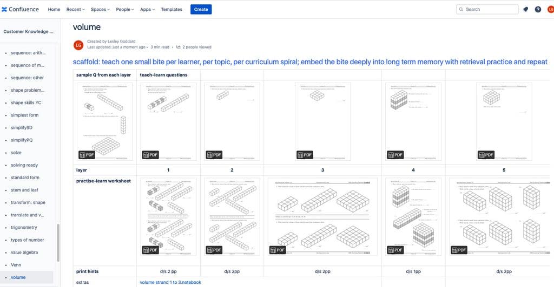Open the Apps dropdown menu
This screenshot has width=554, height=287.
point(147,10)
